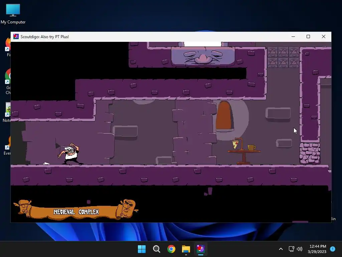Image resolution: width=342 pixels, height=257 pixels.
Task: Show hidden system tray icons
Action: point(281,249)
